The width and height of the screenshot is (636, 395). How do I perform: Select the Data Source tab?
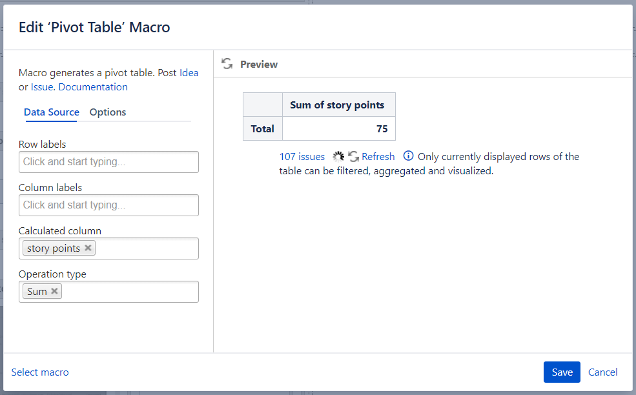(x=52, y=112)
